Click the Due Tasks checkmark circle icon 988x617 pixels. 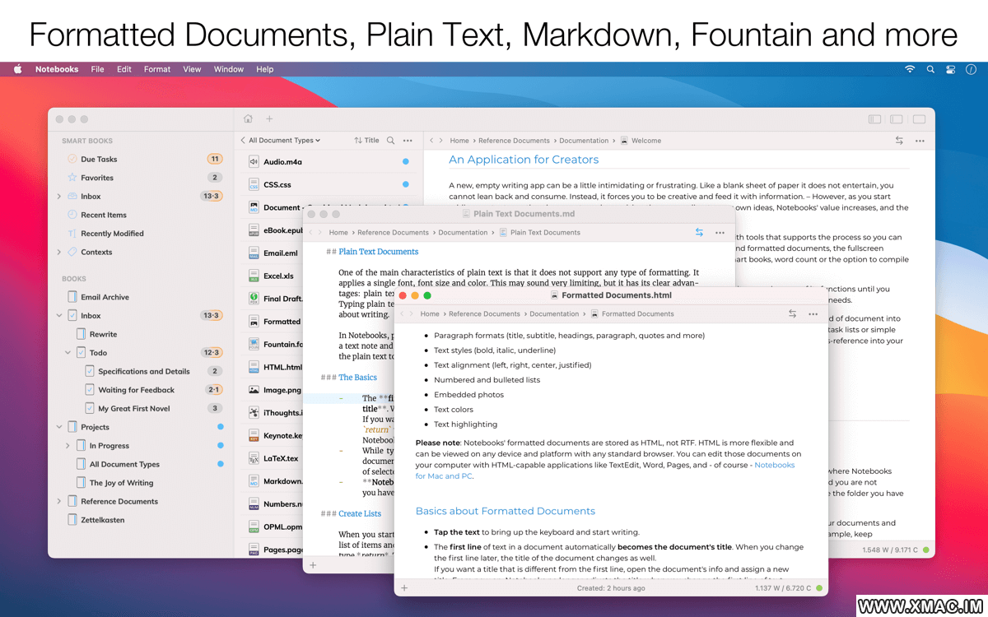(72, 159)
